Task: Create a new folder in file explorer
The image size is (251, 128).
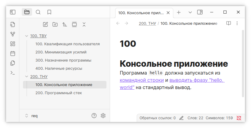Action: coord(55,24)
